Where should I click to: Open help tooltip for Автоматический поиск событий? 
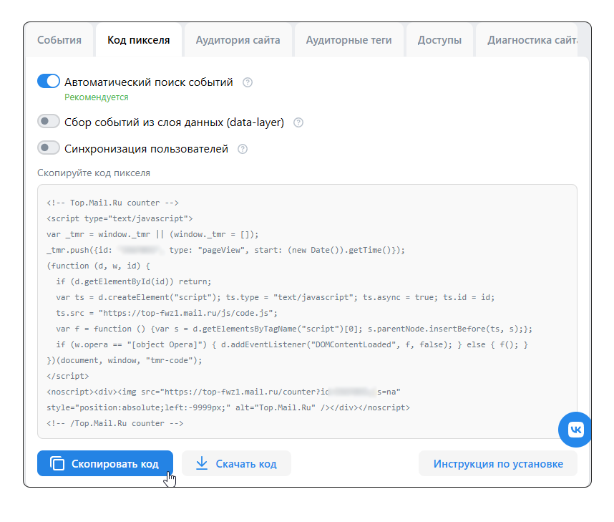[x=248, y=82]
